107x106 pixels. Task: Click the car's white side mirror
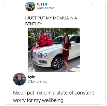[73, 42]
